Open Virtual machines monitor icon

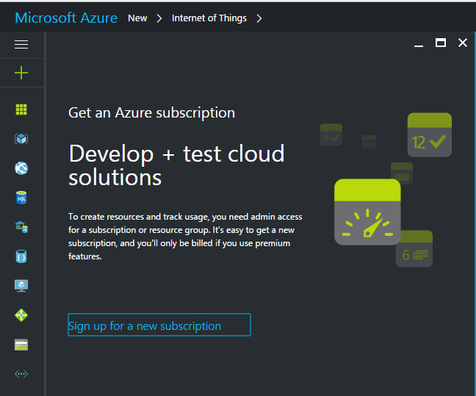pos(21,286)
